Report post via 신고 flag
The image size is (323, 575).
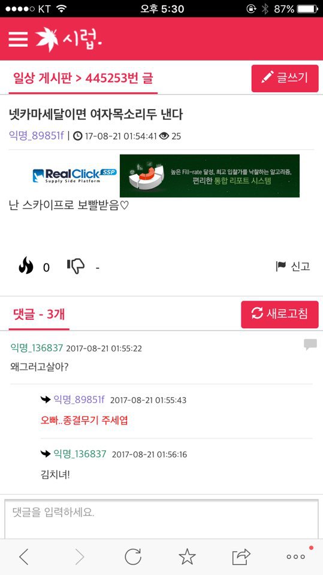coord(293,267)
